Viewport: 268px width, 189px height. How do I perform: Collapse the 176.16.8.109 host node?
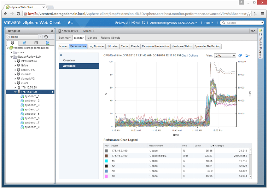pos(15,92)
